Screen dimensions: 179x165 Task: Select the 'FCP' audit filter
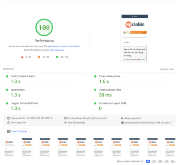(153, 161)
